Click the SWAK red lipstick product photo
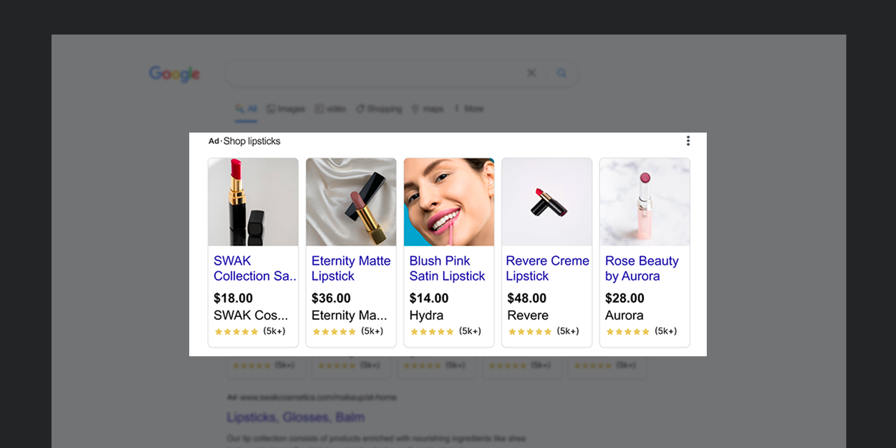The image size is (896, 448). (253, 202)
